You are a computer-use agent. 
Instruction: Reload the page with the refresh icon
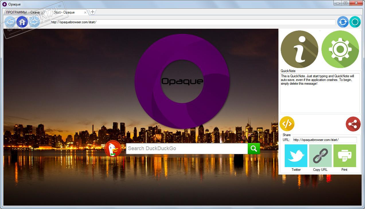click(343, 22)
